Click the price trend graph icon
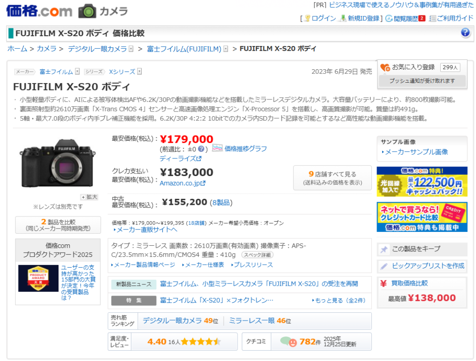The height and width of the screenshot is (361, 476). coord(217,148)
